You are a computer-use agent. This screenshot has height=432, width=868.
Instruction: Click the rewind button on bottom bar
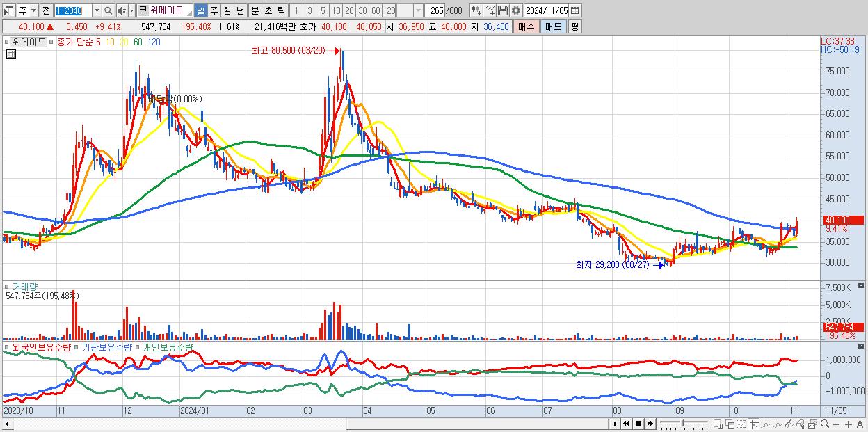click(x=626, y=424)
